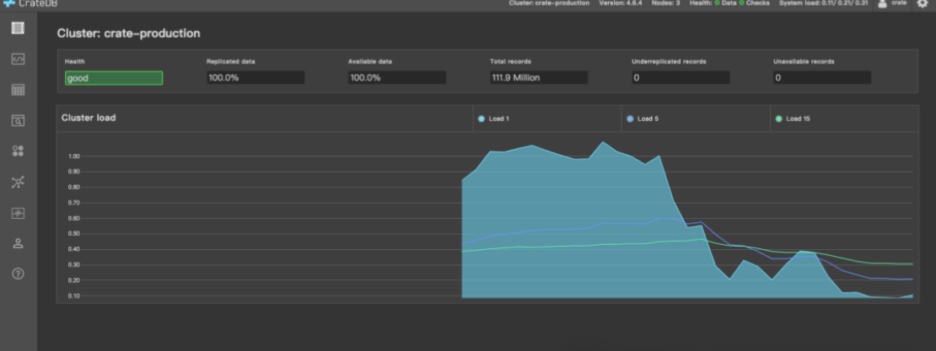
Task: Click the 'Unavailable records' label
Action: click(x=804, y=61)
